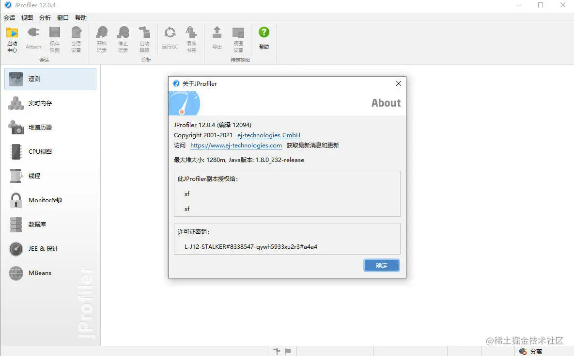Click the 确定 button in About dialog
This screenshot has height=356, width=574.
pos(381,265)
